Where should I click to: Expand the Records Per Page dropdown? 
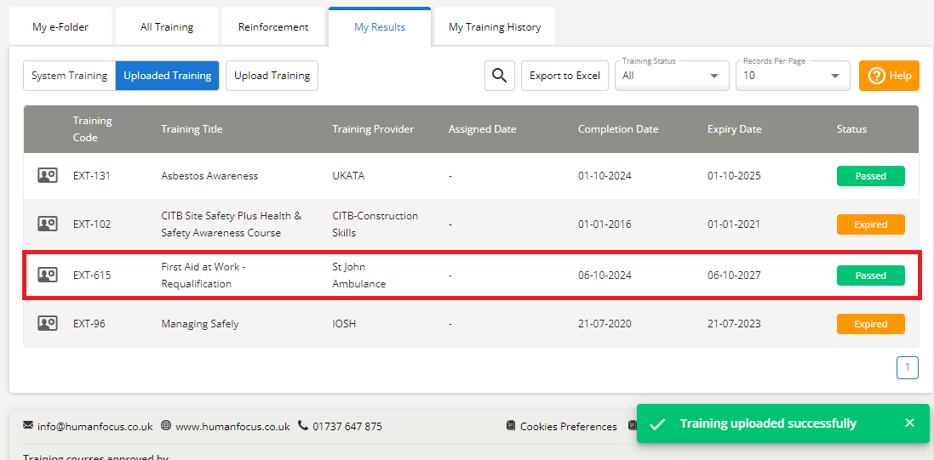[792, 76]
